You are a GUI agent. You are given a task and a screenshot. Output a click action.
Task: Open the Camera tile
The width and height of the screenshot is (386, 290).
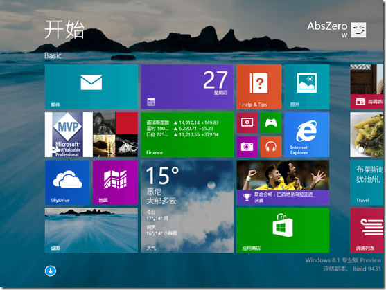247,147
